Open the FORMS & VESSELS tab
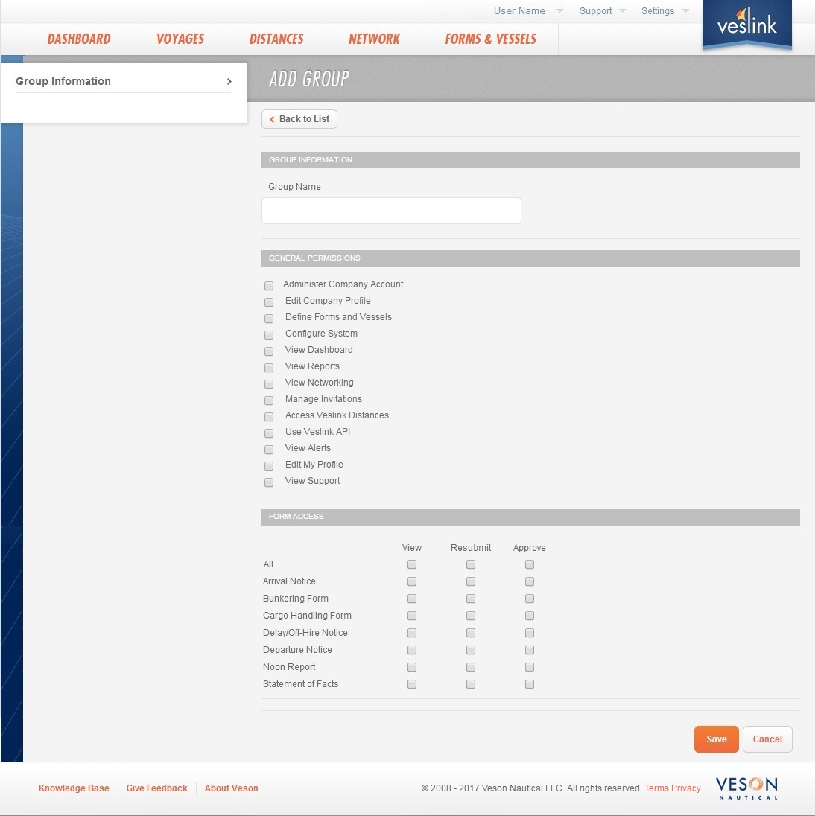815x816 pixels. coord(490,39)
